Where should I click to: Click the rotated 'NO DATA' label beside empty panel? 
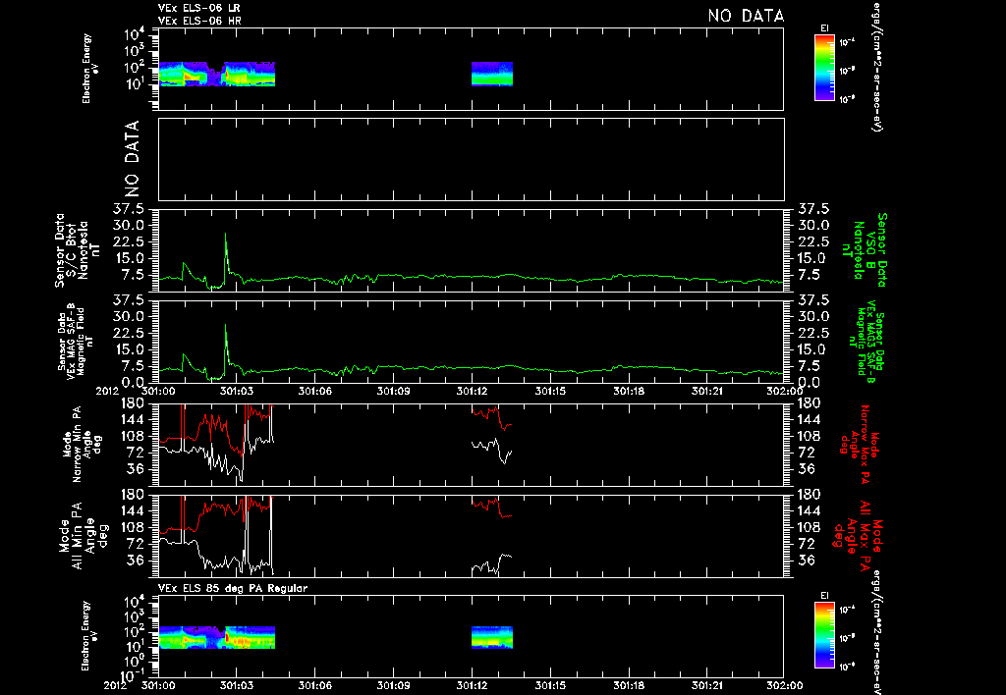click(132, 158)
